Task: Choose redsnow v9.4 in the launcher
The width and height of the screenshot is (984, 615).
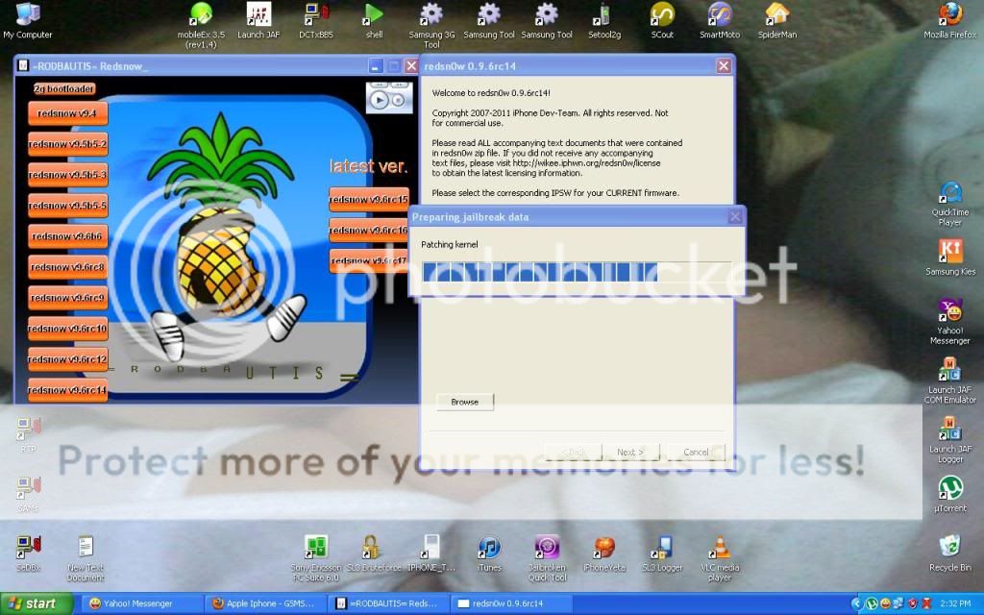Action: 67,113
